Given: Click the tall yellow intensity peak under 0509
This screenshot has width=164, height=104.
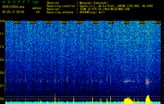Looking at the screenshot, I should coord(148,99).
